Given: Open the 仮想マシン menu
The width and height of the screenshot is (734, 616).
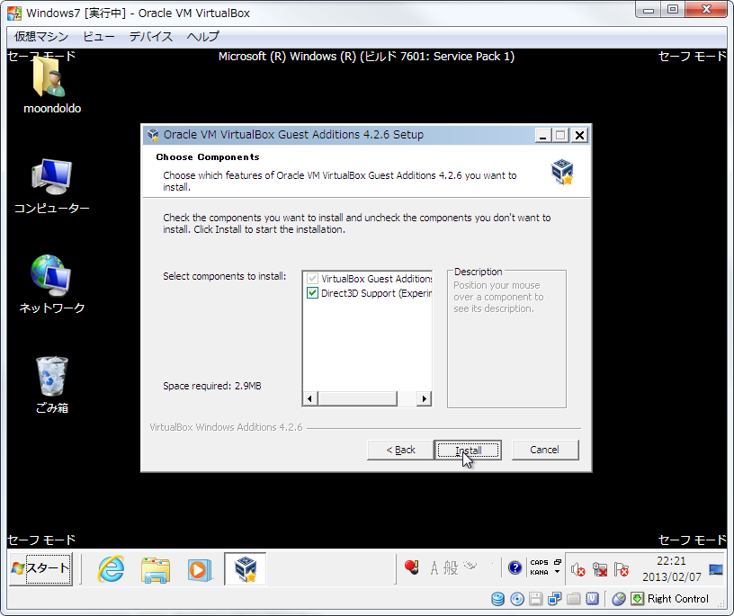Looking at the screenshot, I should point(41,37).
